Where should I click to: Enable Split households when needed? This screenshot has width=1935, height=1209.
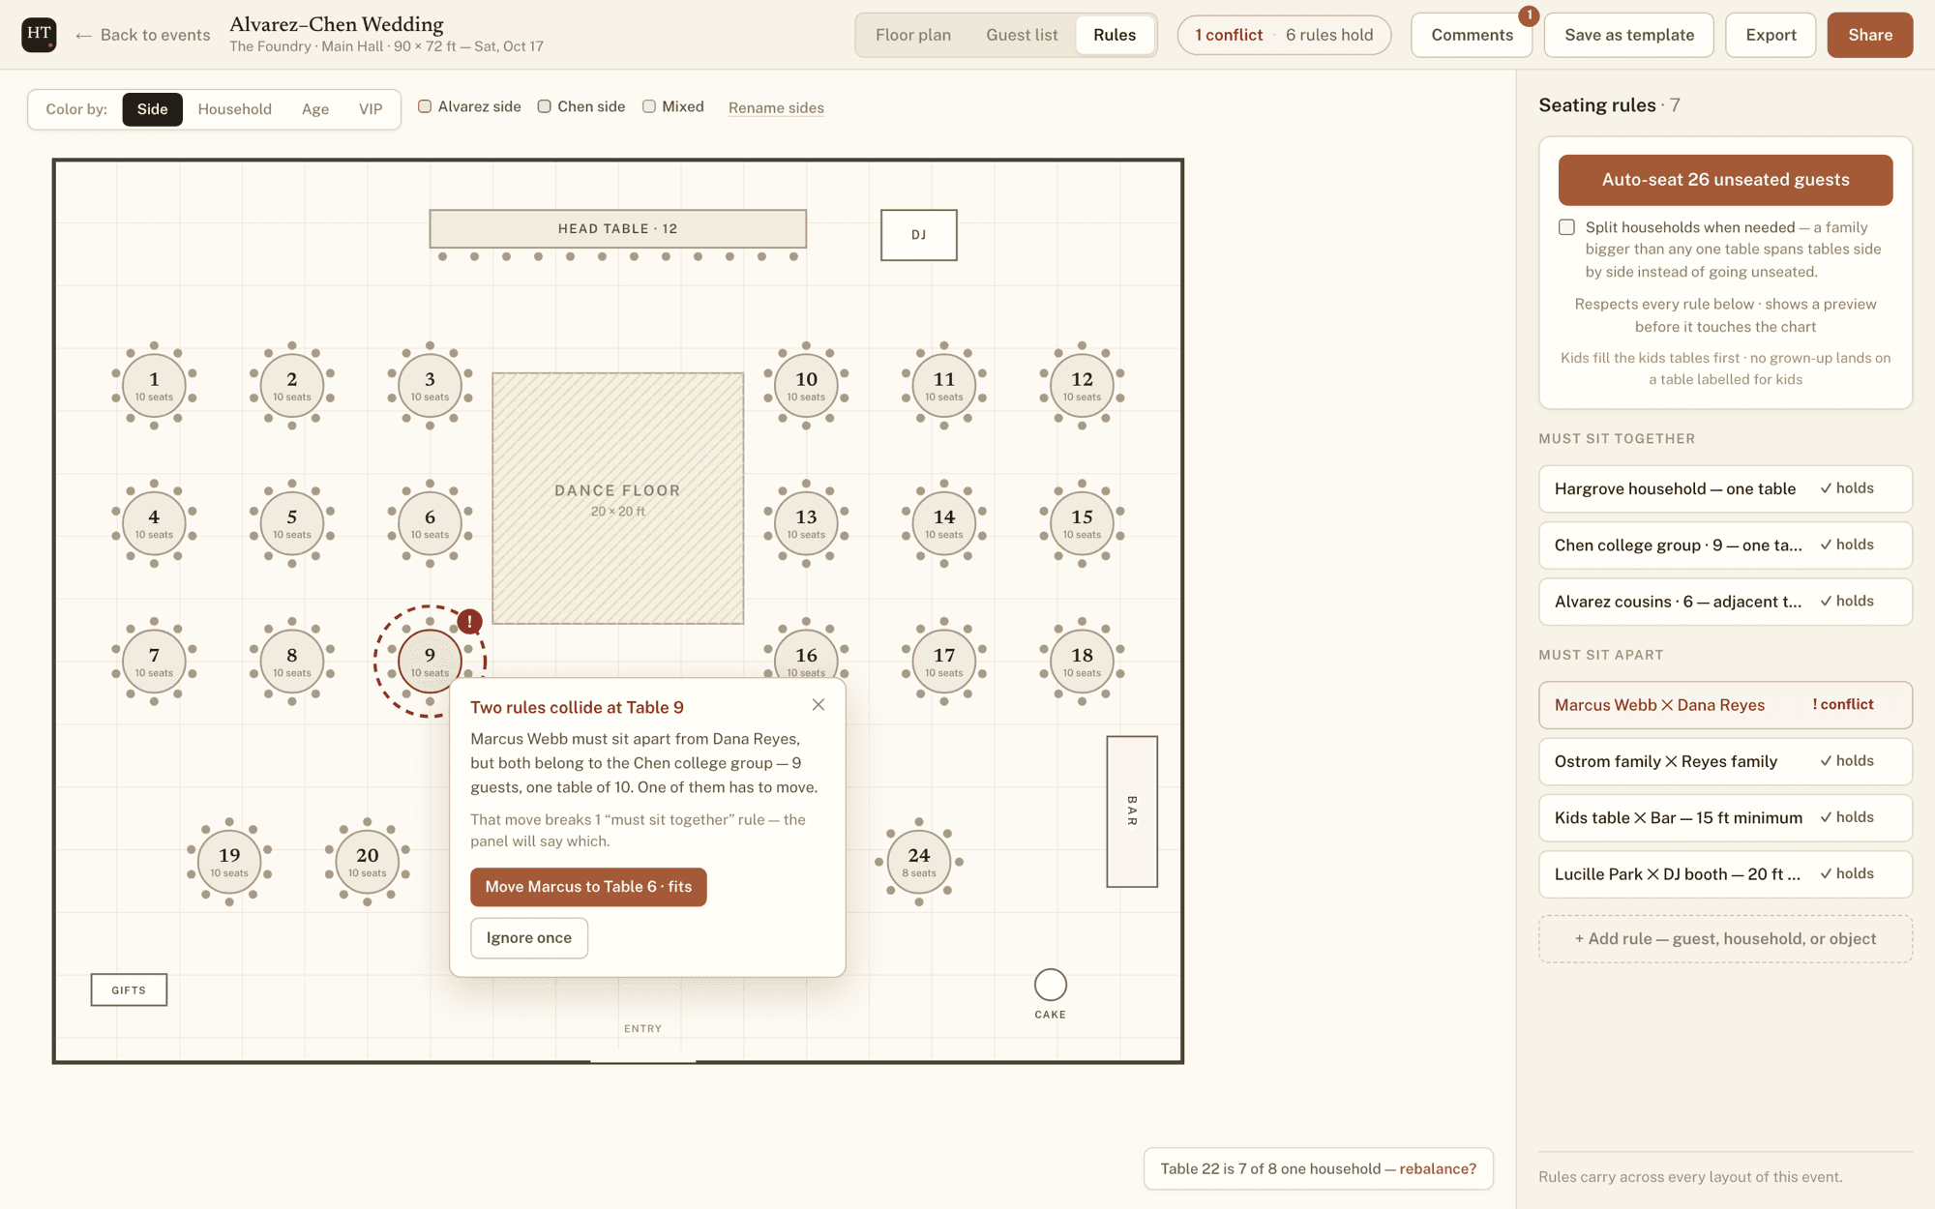1566,227
